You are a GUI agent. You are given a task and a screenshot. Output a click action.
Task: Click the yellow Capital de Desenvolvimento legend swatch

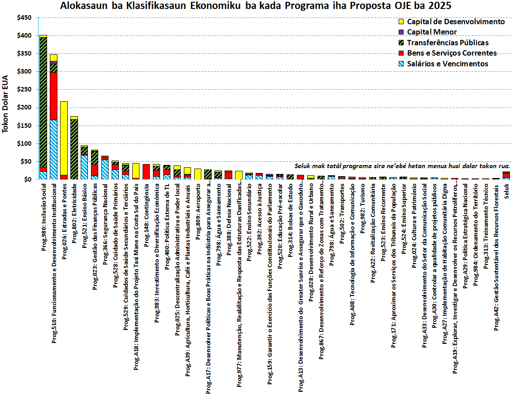point(401,22)
